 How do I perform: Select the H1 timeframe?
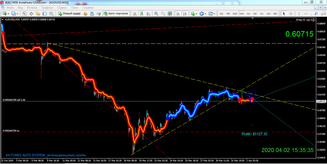pyautogui.click(x=248, y=14)
